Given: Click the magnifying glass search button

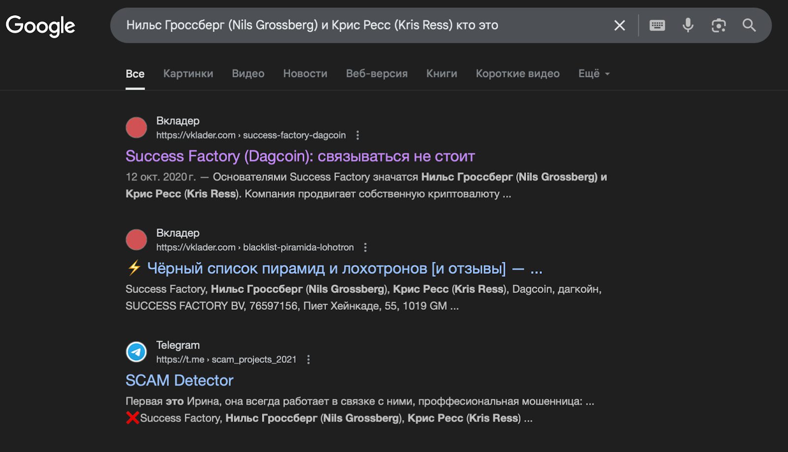Looking at the screenshot, I should coord(749,25).
